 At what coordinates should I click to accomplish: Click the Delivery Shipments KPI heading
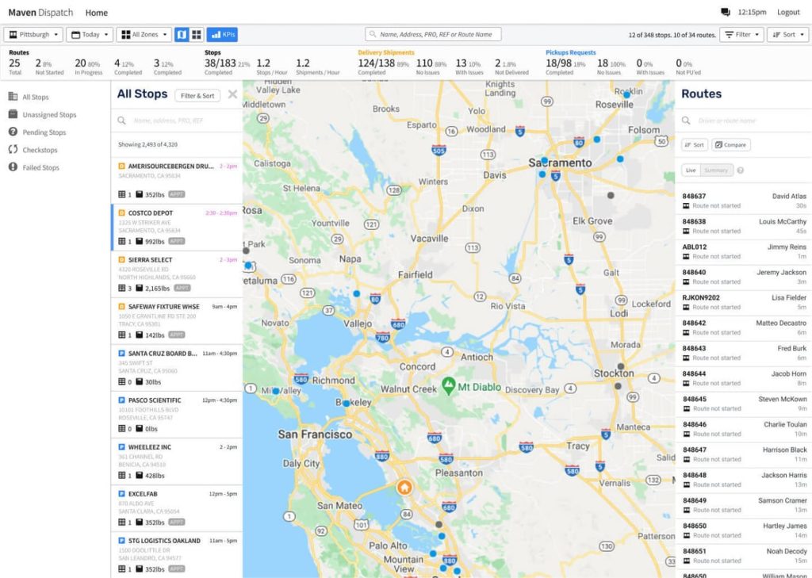coord(386,52)
